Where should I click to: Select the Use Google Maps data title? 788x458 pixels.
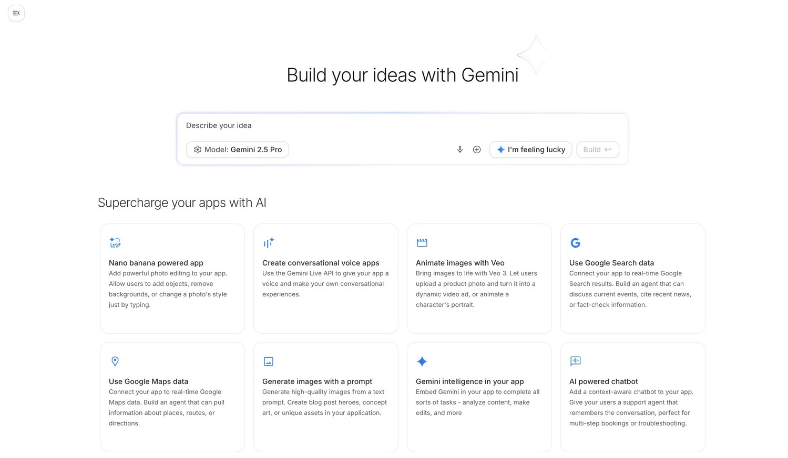(x=148, y=381)
